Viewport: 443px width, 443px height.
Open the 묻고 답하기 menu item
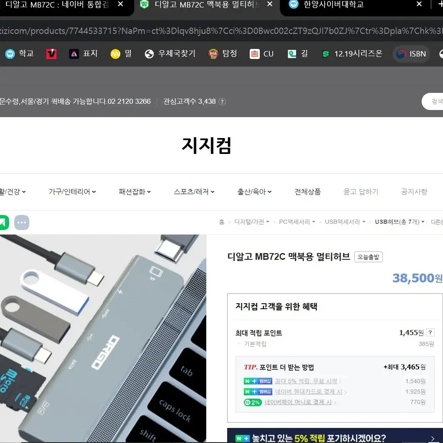coord(361,192)
